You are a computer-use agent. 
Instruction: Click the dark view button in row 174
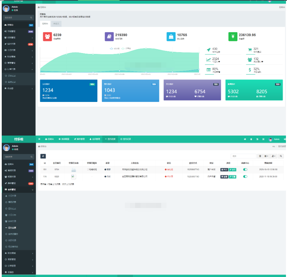point(224,176)
